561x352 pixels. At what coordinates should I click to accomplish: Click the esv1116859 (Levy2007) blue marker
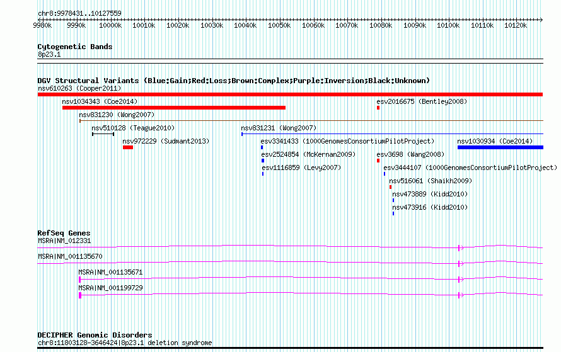pos(263,174)
